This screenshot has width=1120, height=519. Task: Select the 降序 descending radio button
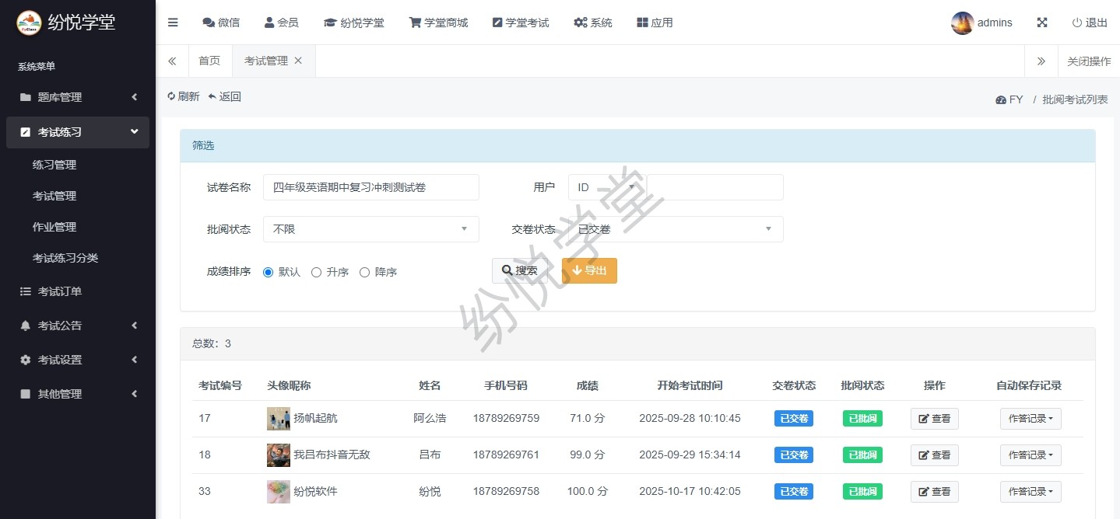(x=364, y=272)
